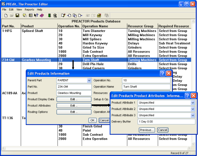Click the Product name input field
Image resolution: width=198 pixels, height=156 pixels.
point(74,93)
